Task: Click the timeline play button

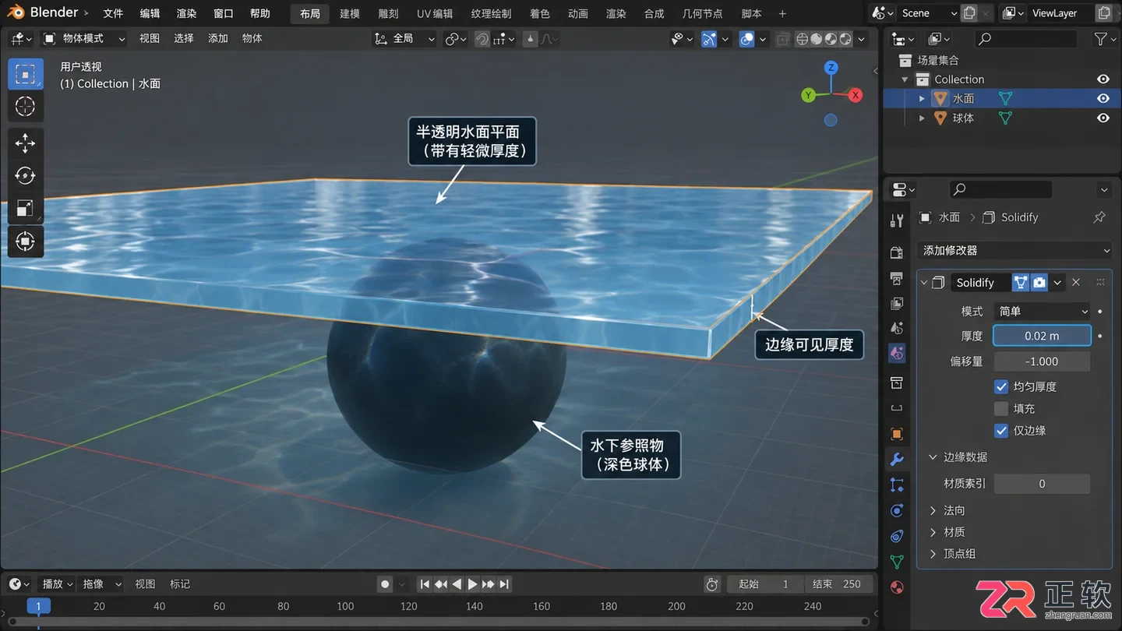Action: pyautogui.click(x=472, y=584)
